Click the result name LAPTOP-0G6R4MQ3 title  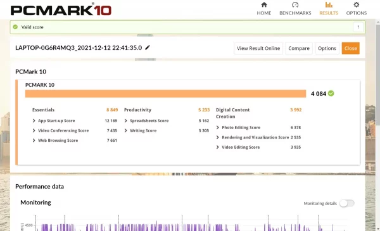(79, 47)
